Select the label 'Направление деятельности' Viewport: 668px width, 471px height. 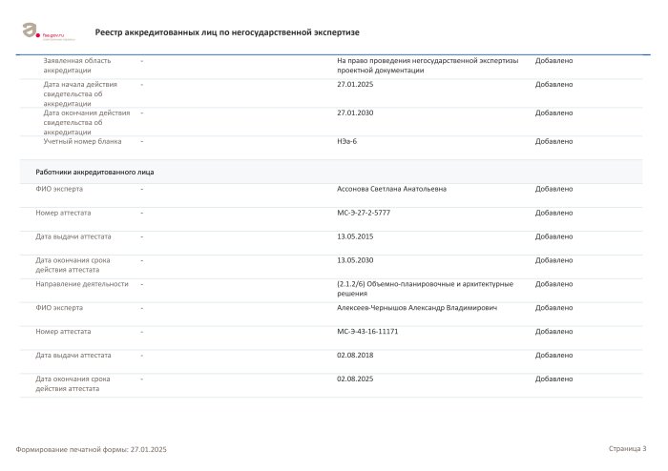[x=82, y=284]
